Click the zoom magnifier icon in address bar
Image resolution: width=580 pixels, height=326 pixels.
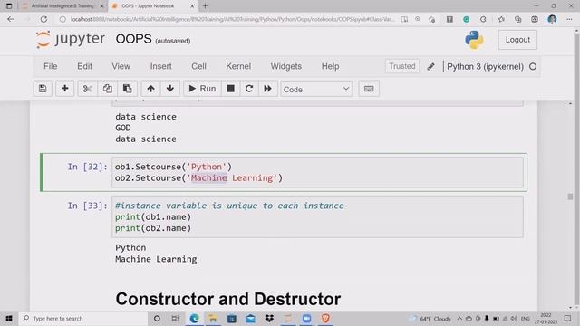tap(418, 19)
